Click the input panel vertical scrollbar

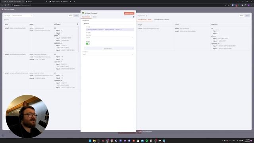(x=79, y=39)
